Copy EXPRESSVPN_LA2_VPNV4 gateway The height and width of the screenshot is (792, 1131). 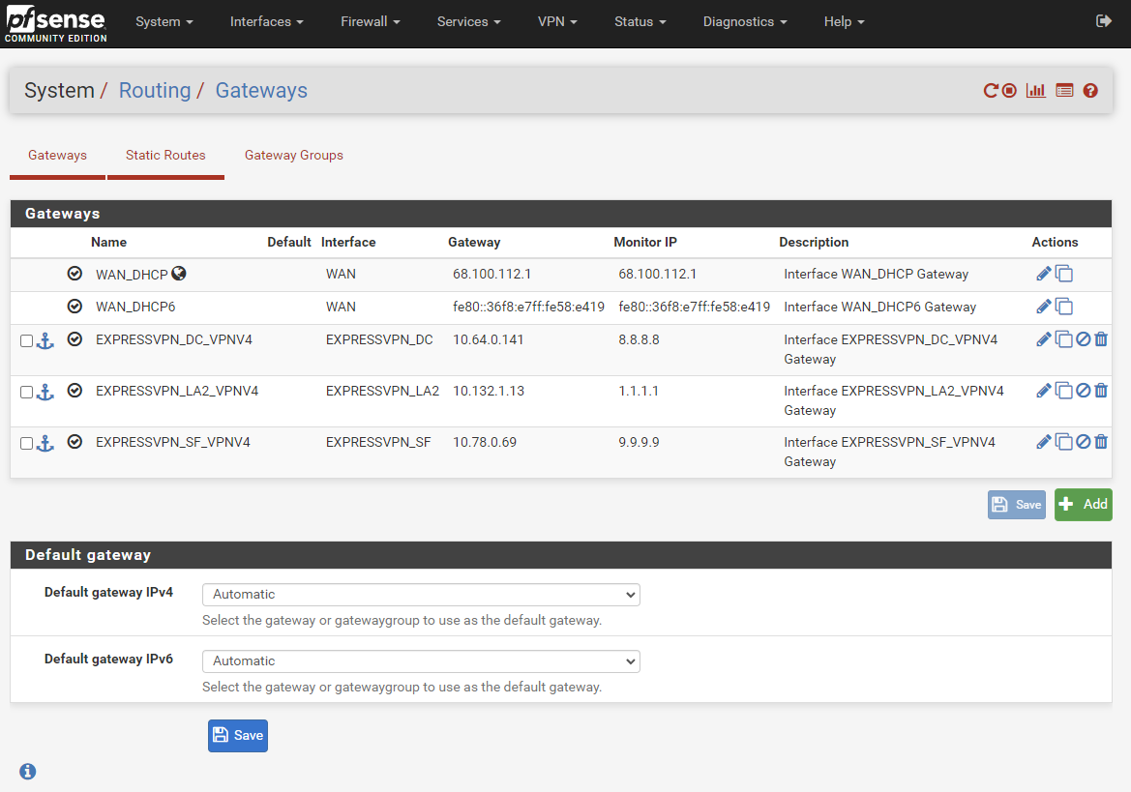1064,390
